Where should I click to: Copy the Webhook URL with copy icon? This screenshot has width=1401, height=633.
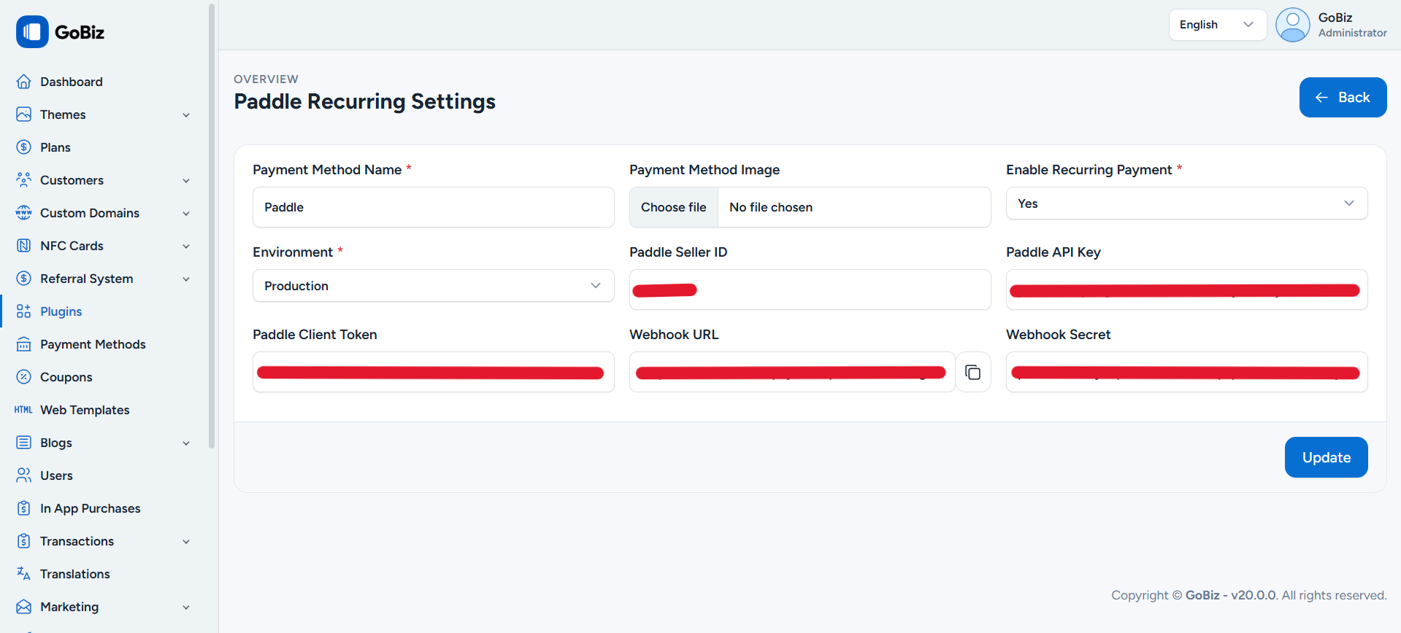[x=973, y=373]
